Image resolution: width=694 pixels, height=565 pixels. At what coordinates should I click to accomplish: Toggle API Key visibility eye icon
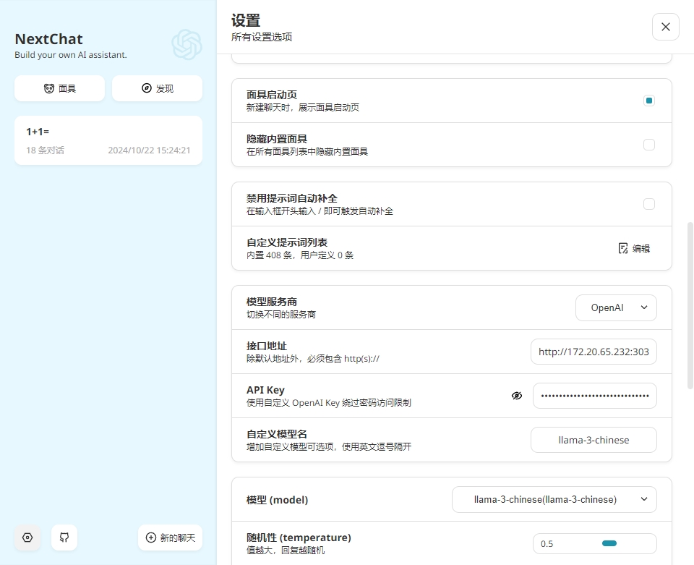(x=516, y=396)
